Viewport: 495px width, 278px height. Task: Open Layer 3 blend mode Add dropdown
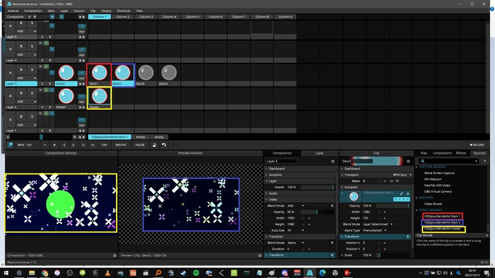[x=26, y=78]
